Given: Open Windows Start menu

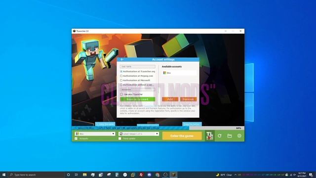Looking at the screenshot, I should 4,175.
